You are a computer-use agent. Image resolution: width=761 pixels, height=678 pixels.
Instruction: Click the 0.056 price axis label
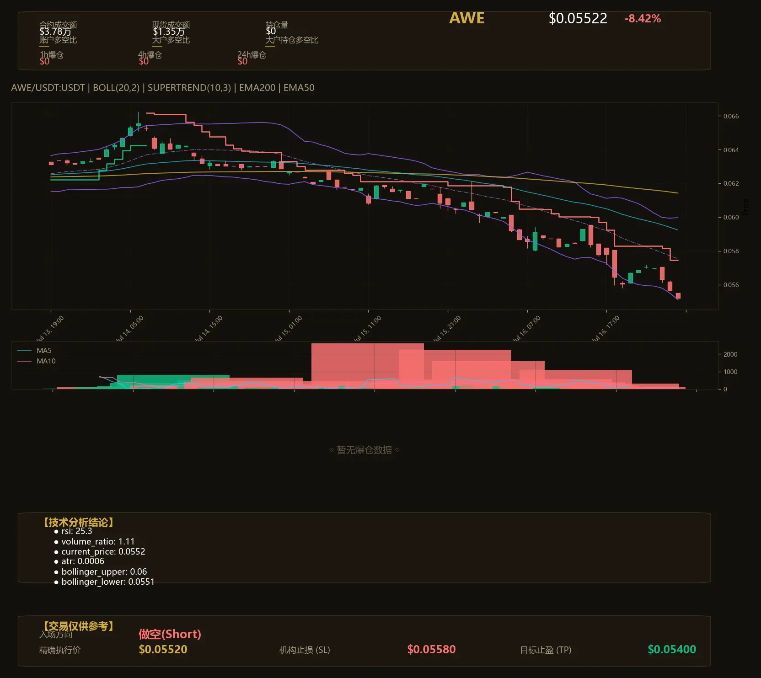tap(731, 285)
